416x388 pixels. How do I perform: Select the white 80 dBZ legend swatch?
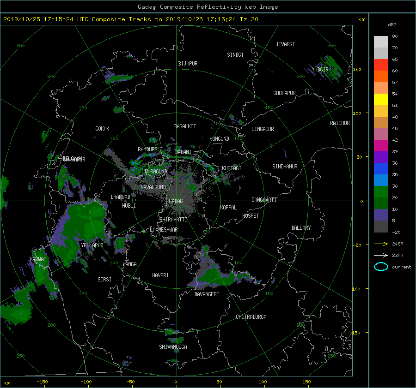pyautogui.click(x=381, y=42)
